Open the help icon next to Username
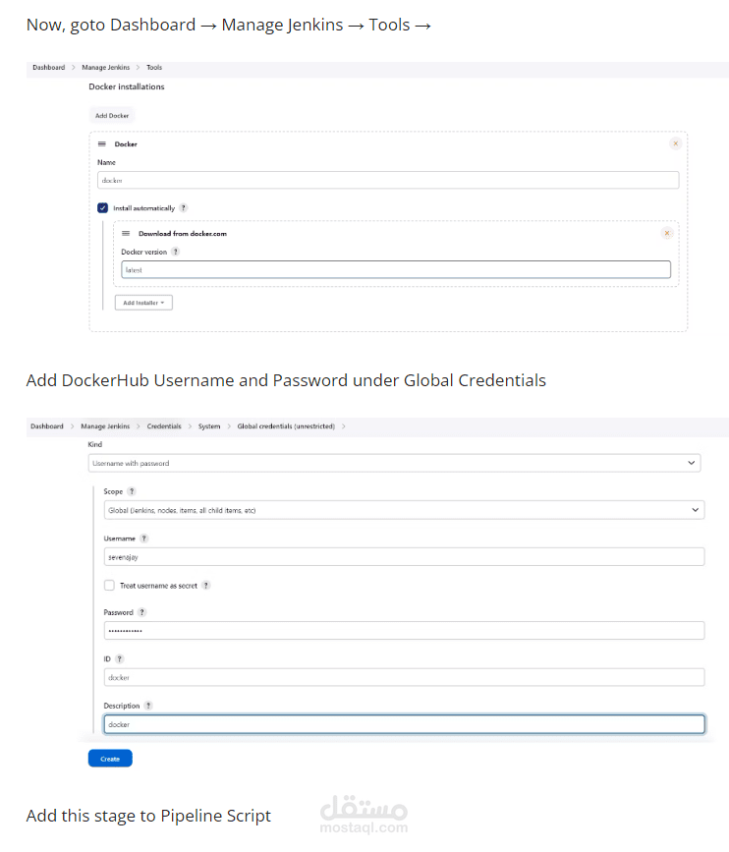The width and height of the screenshot is (729, 852). click(144, 539)
